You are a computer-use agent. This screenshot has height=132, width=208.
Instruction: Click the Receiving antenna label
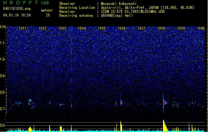[76, 16]
